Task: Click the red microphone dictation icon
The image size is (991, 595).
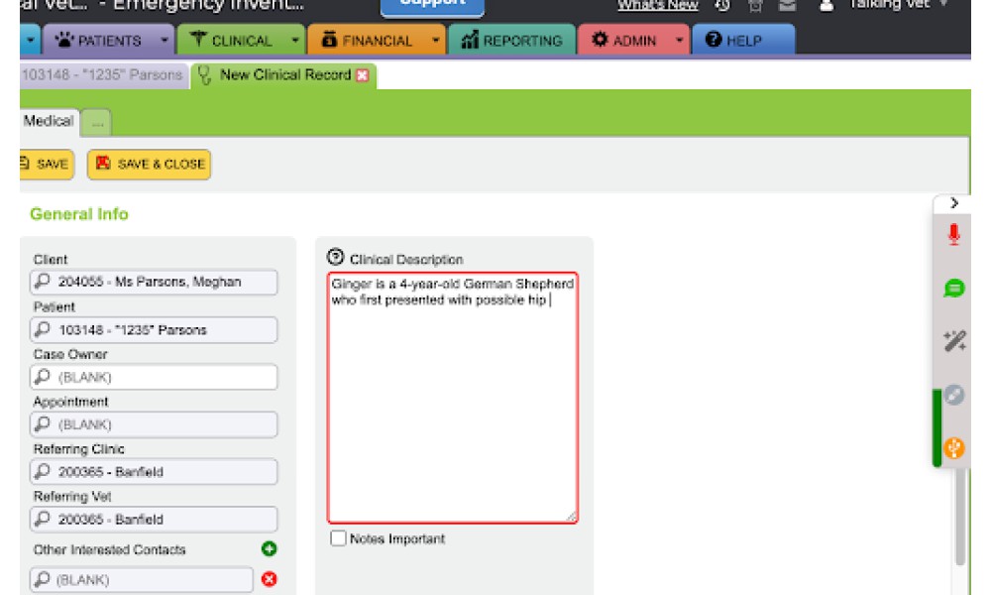Action: click(x=953, y=235)
